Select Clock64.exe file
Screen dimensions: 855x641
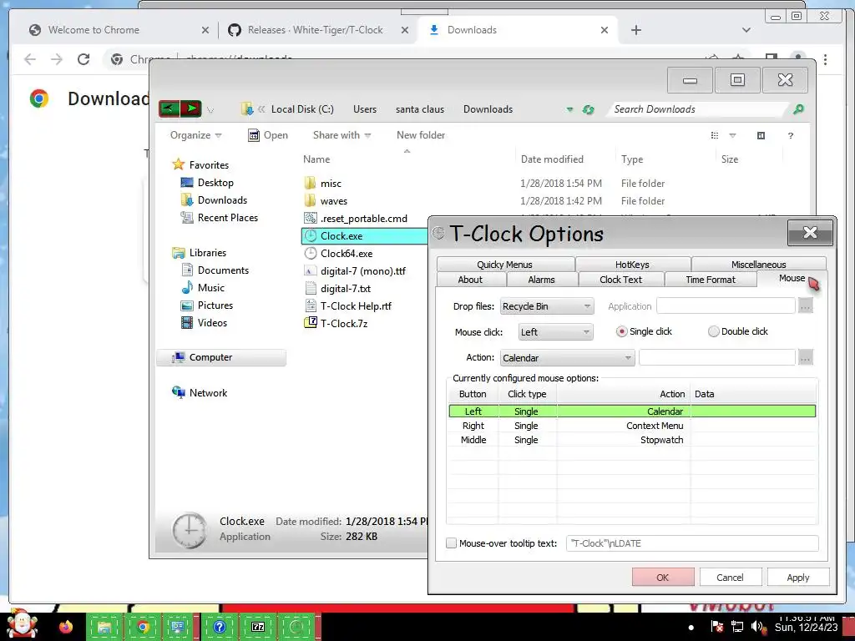pyautogui.click(x=347, y=254)
